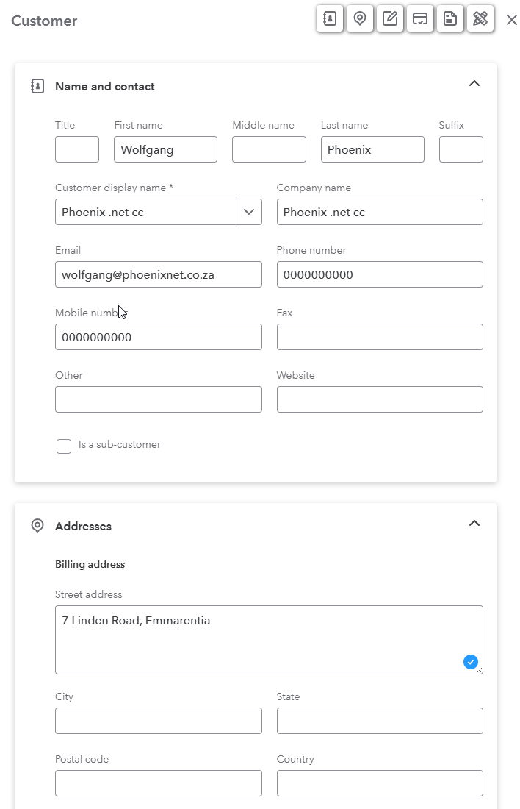This screenshot has width=520, height=809.
Task: Click the Fax input field
Action: point(380,337)
